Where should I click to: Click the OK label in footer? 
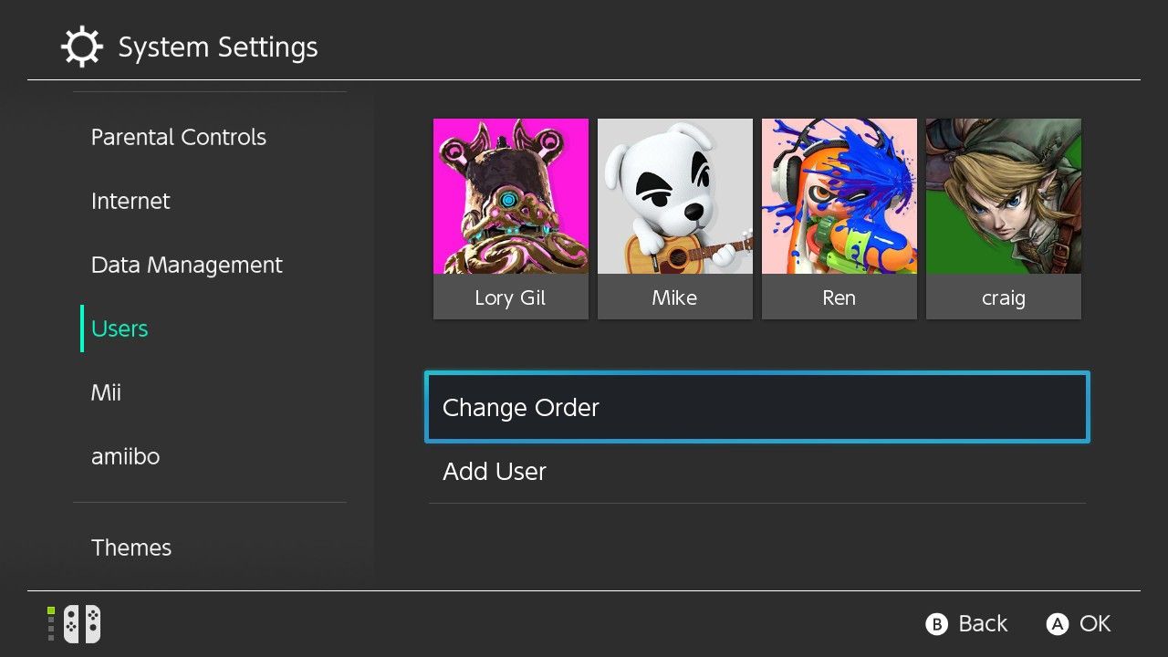pos(1094,624)
